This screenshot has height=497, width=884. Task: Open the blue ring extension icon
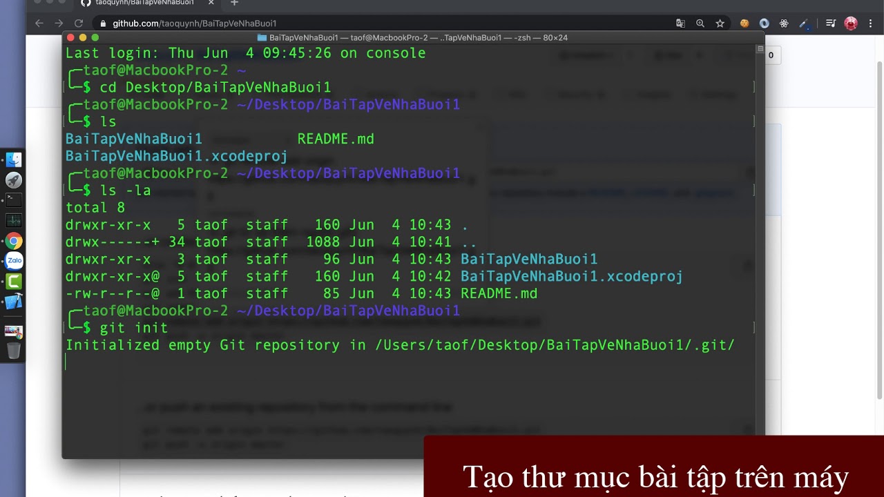764,23
